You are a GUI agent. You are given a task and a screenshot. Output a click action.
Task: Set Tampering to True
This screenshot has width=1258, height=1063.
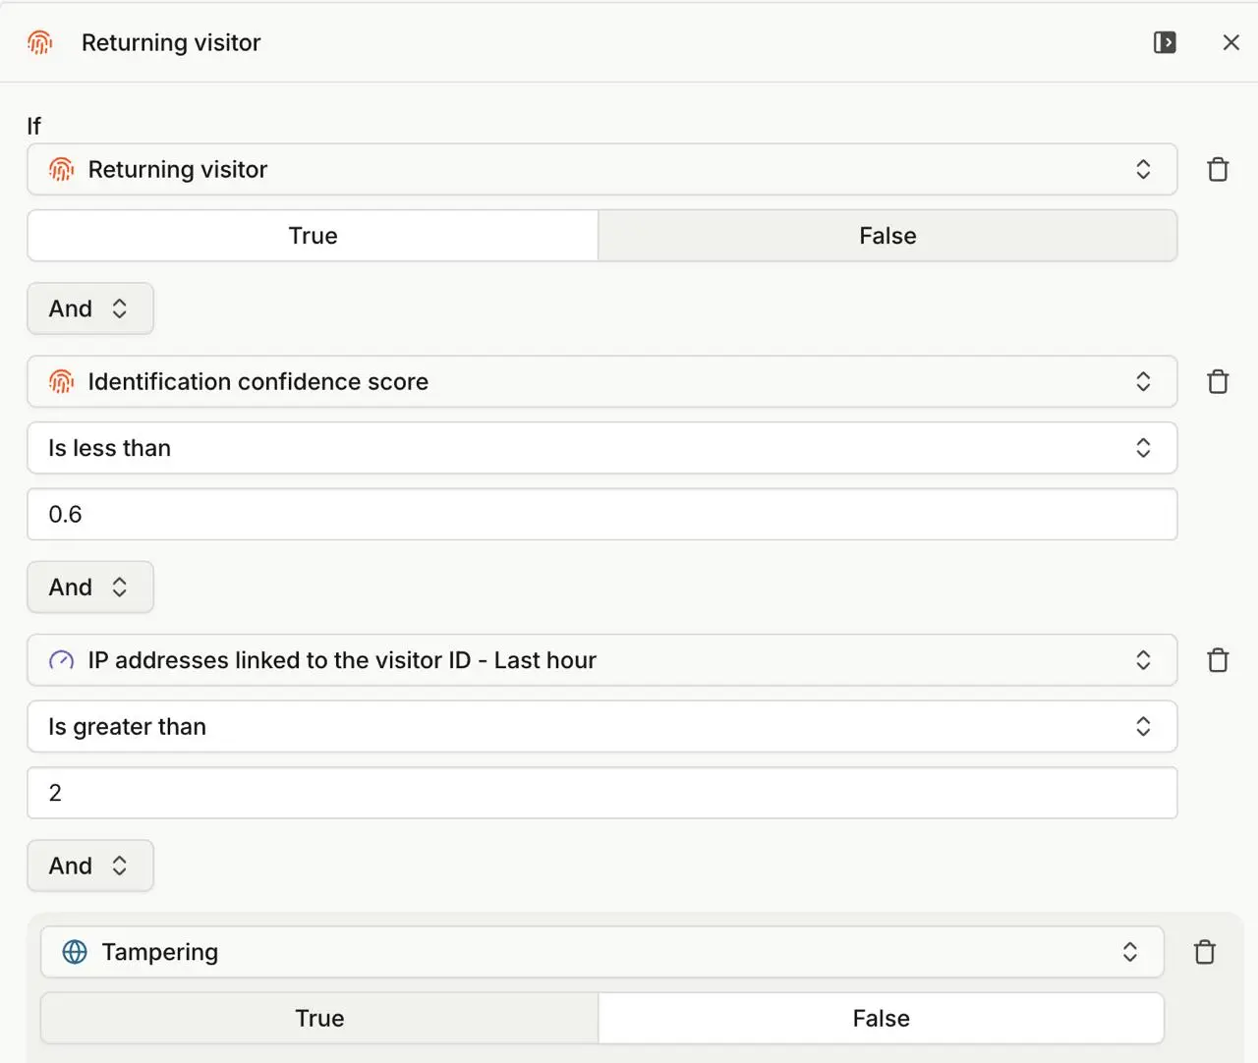click(x=319, y=1019)
